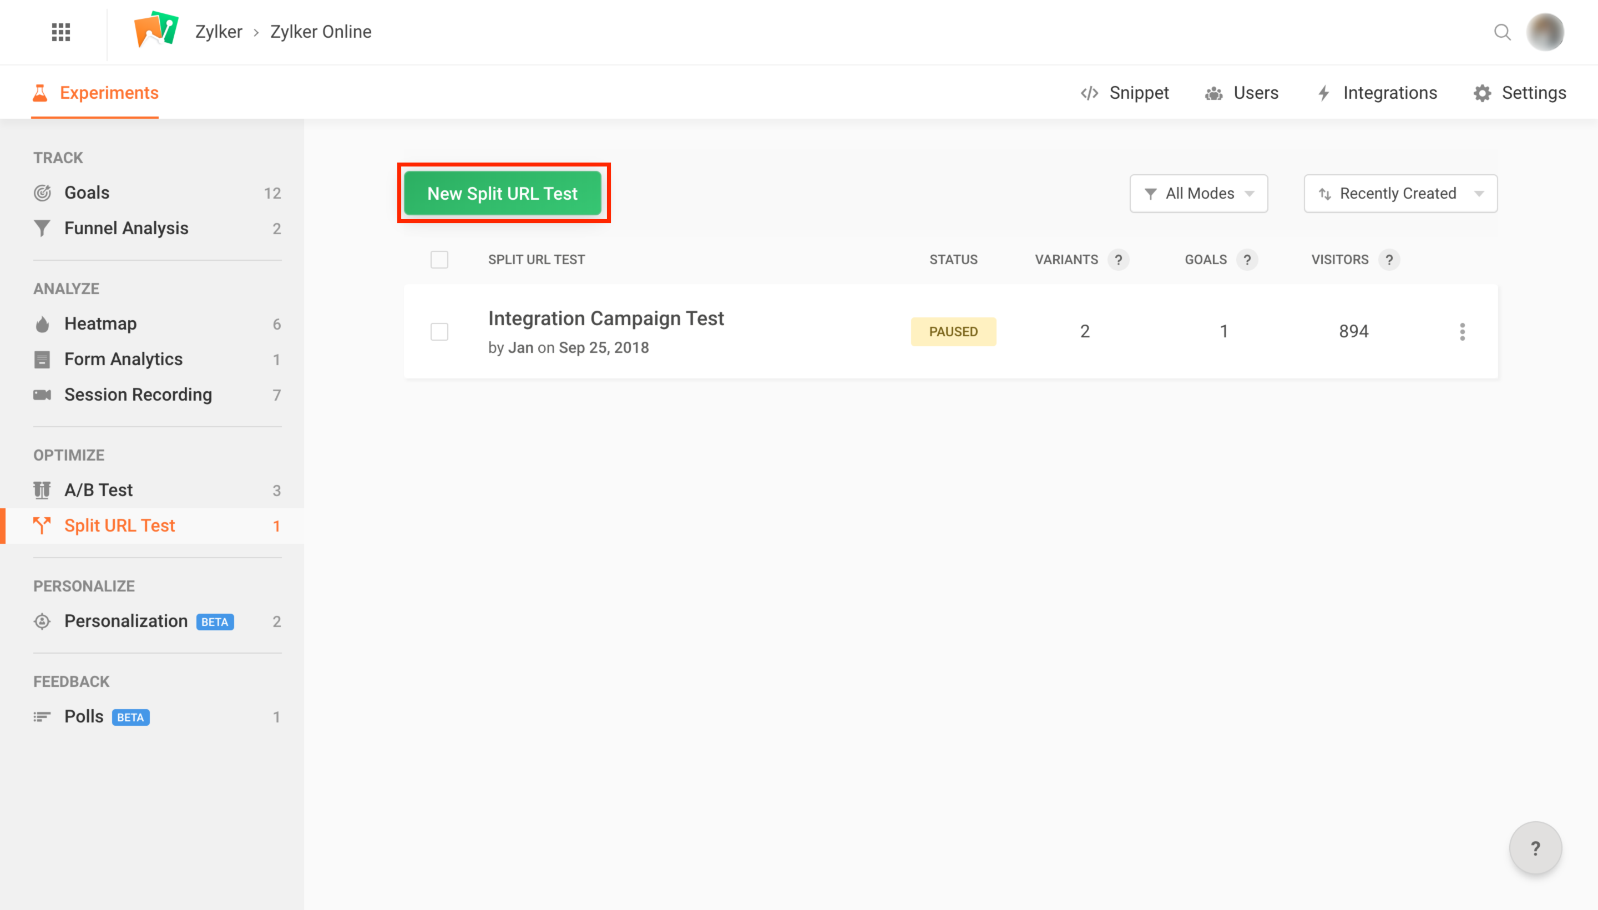Check the Integration Campaign Test row checkbox

pyautogui.click(x=439, y=331)
